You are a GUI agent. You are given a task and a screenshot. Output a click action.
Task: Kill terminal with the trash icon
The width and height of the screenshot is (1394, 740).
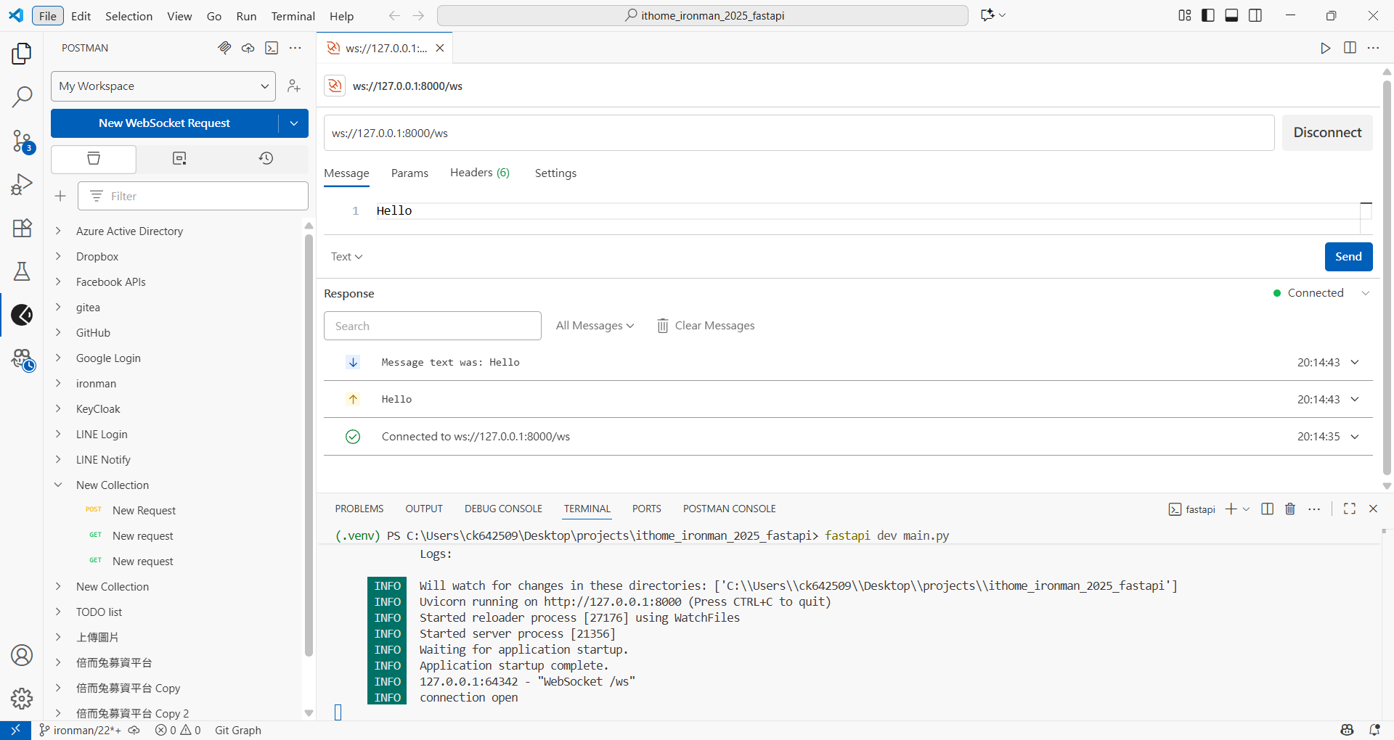(x=1290, y=509)
